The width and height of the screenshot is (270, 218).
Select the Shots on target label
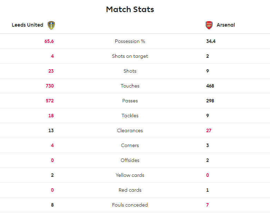(x=130, y=56)
